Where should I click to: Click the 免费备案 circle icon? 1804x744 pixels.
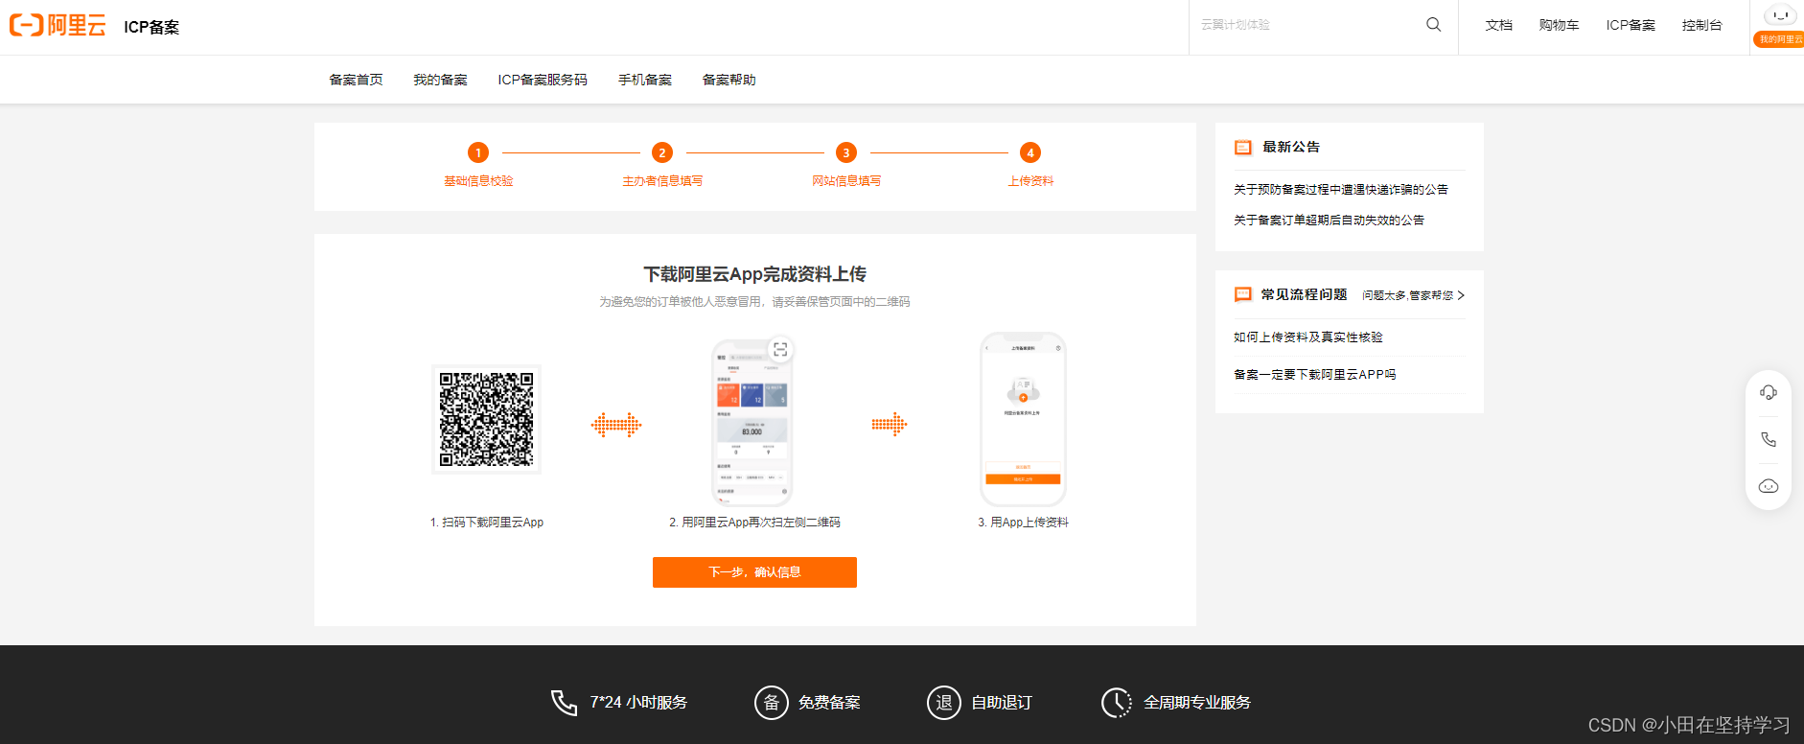click(x=772, y=703)
